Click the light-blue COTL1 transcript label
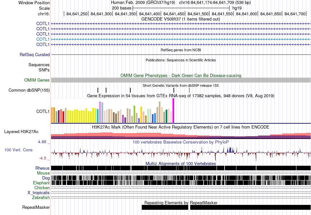The image size is (311, 215). click(43, 39)
